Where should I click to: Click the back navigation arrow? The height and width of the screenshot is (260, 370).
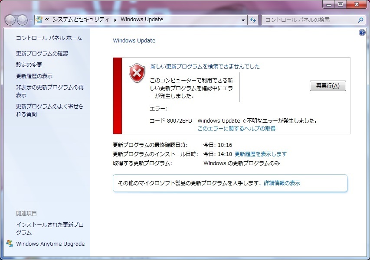coord(10,19)
